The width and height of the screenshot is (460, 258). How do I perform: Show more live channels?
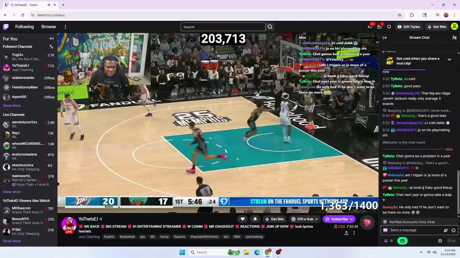(x=11, y=192)
